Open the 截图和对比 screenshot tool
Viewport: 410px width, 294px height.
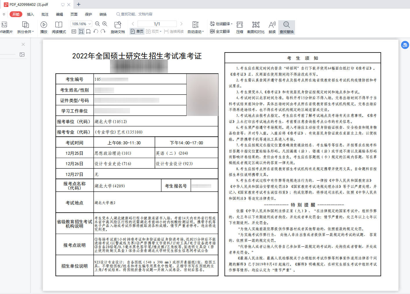[256, 27]
